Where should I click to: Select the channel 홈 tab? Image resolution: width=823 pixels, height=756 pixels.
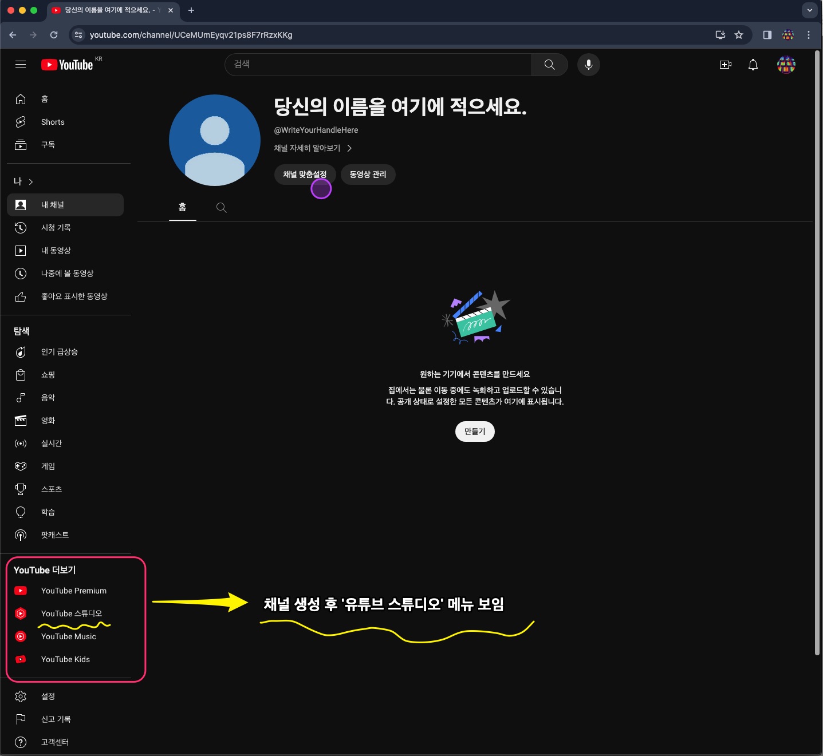pyautogui.click(x=183, y=207)
